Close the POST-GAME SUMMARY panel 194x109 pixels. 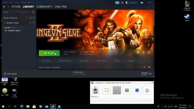click(149, 67)
